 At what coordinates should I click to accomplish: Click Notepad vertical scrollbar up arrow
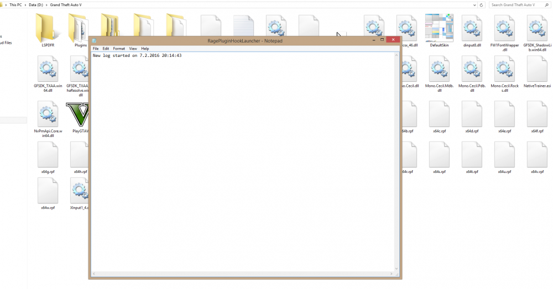(397, 55)
